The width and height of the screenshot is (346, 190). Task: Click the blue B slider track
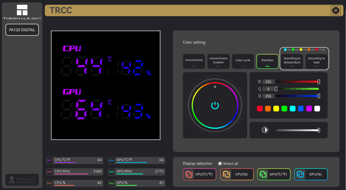coord(297,96)
